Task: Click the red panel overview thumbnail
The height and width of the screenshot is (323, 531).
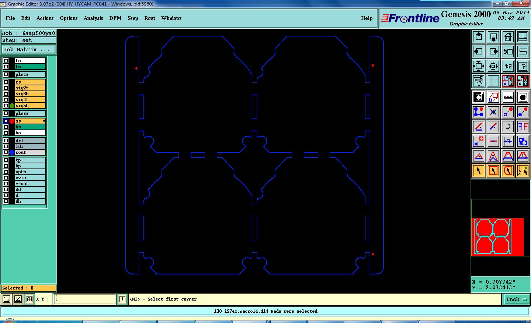Action: pos(497,237)
